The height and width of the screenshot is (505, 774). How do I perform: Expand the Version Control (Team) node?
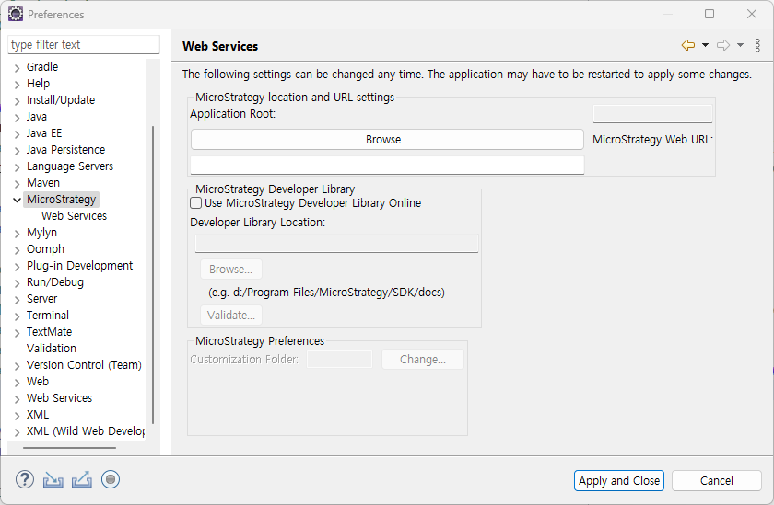pyautogui.click(x=18, y=366)
